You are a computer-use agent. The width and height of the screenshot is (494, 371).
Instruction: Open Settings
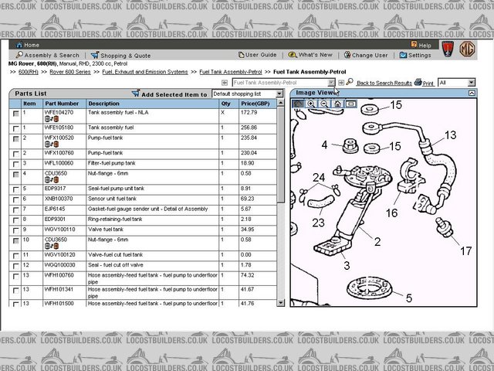pyautogui.click(x=415, y=55)
